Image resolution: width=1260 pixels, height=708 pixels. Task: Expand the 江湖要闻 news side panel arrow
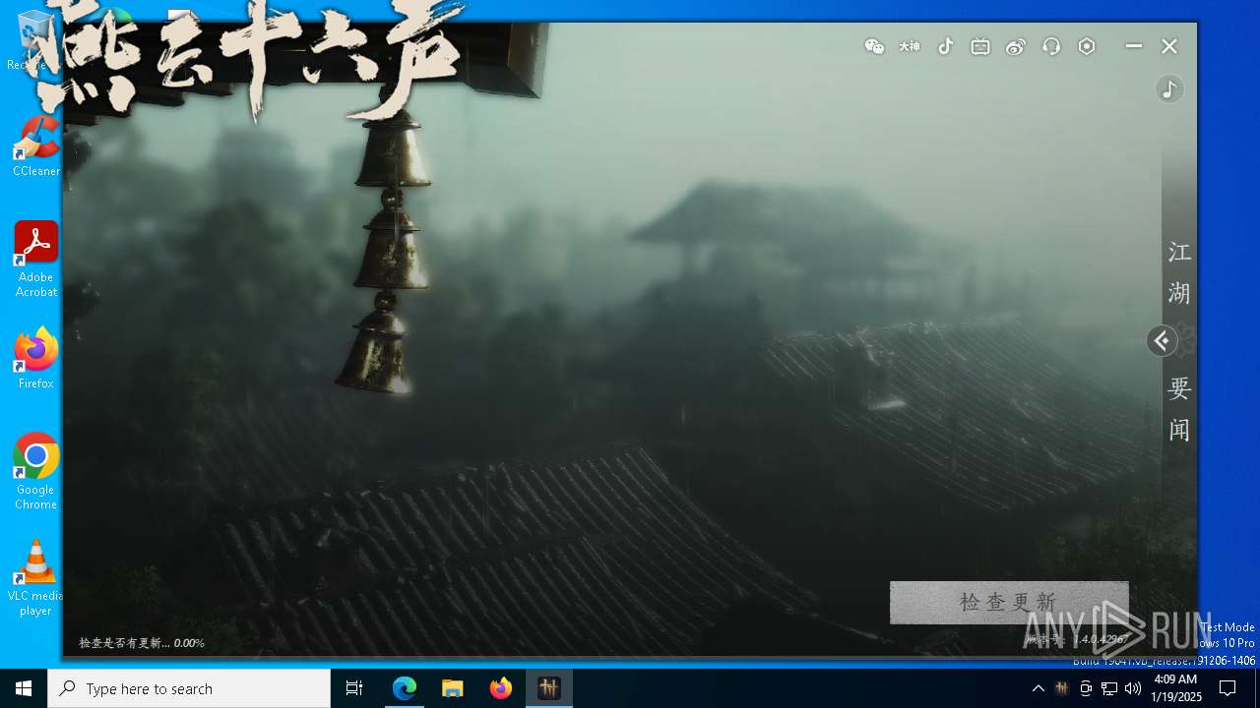pos(1162,341)
